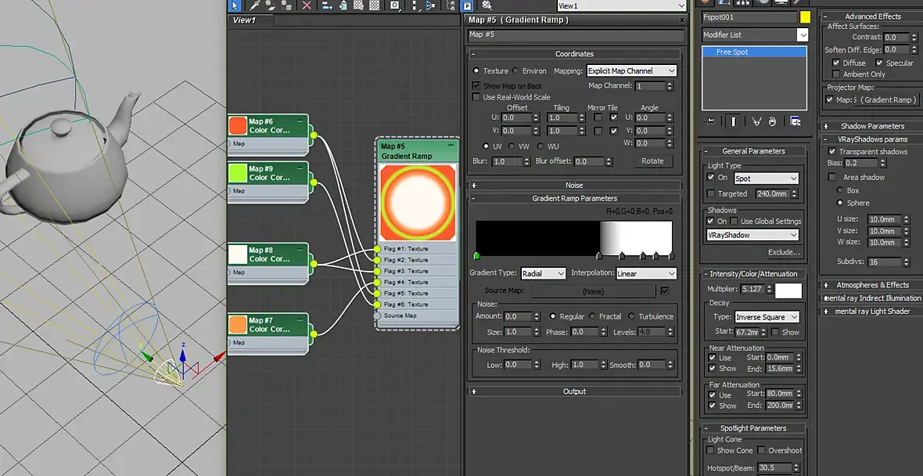Click Pin Stack icon under modifier stack

click(x=709, y=121)
